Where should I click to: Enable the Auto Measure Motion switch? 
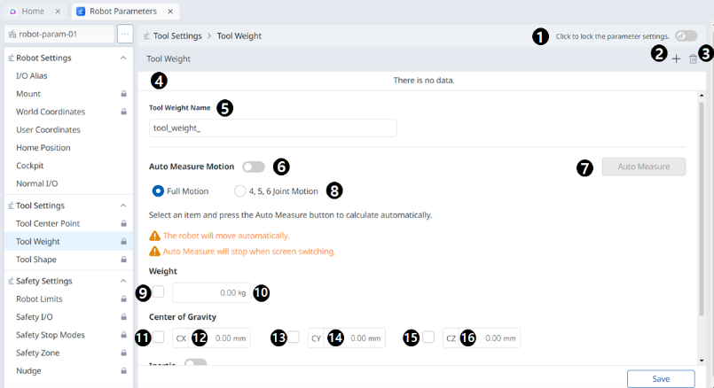(254, 167)
